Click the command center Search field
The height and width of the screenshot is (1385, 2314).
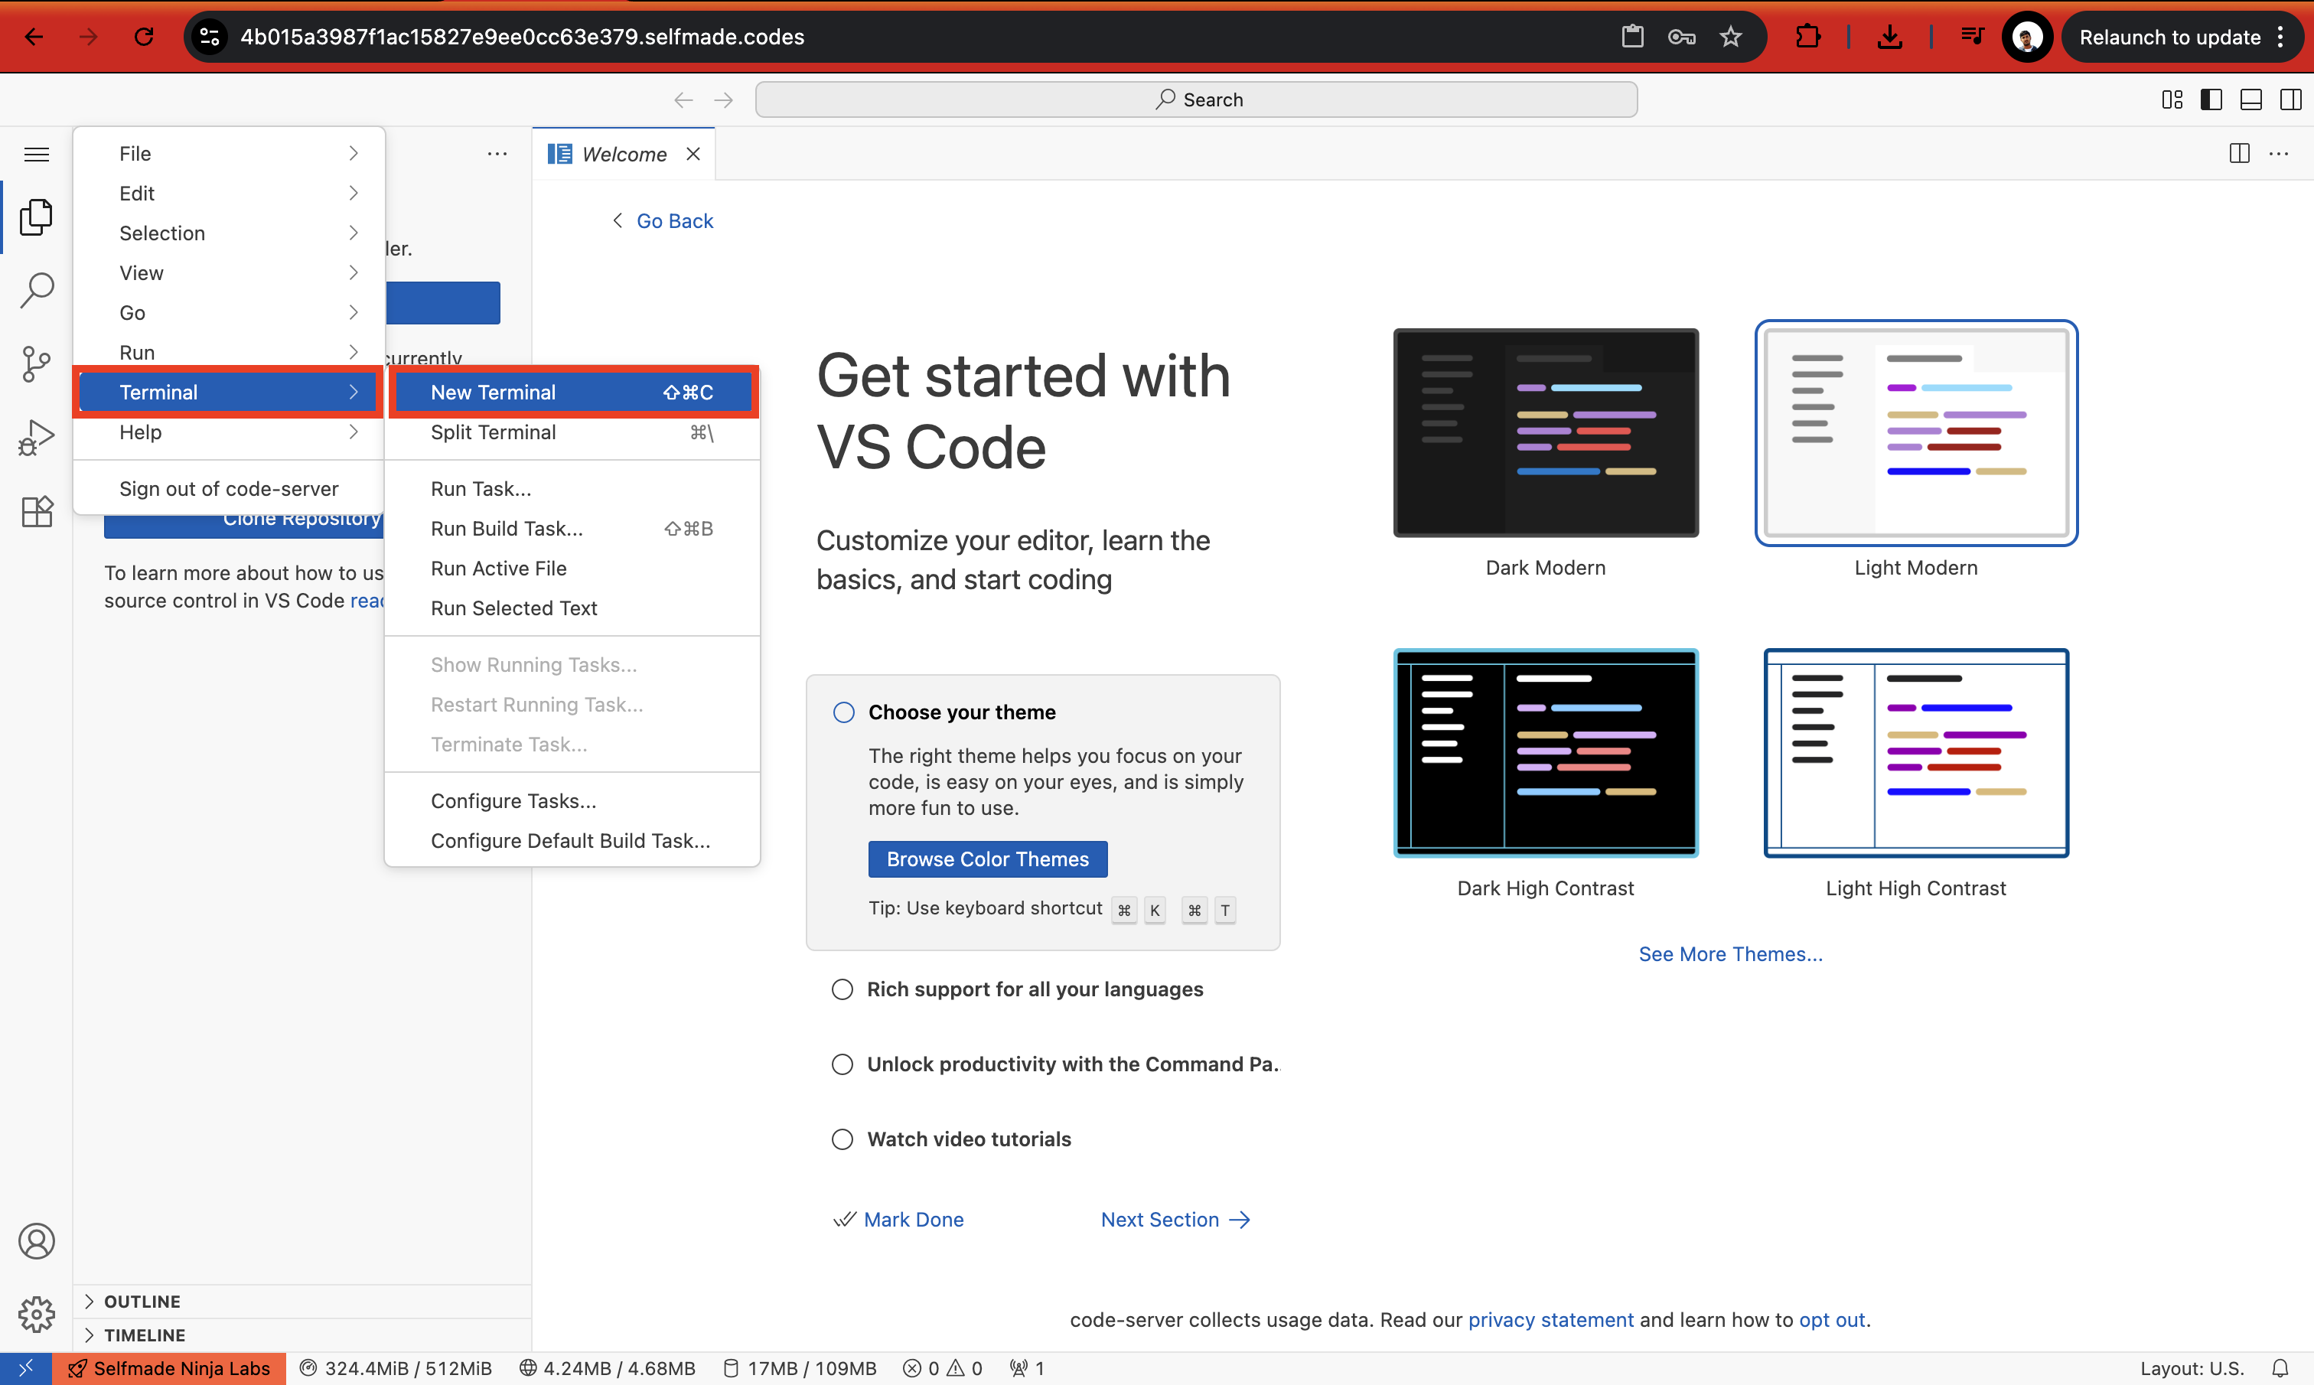[1196, 100]
